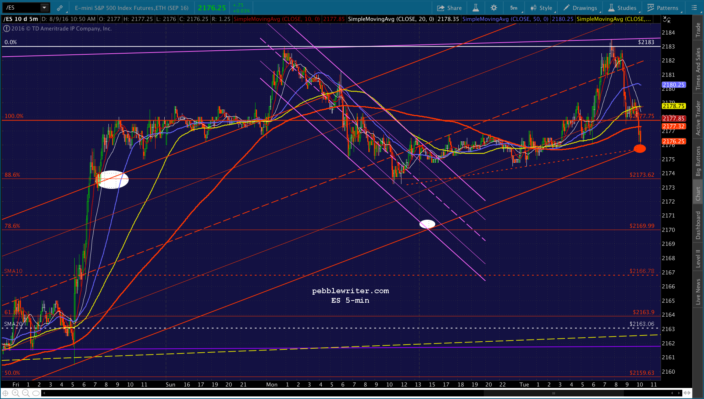Toggle expand chart width double-arrow icon
704x399 pixels.
686,393
